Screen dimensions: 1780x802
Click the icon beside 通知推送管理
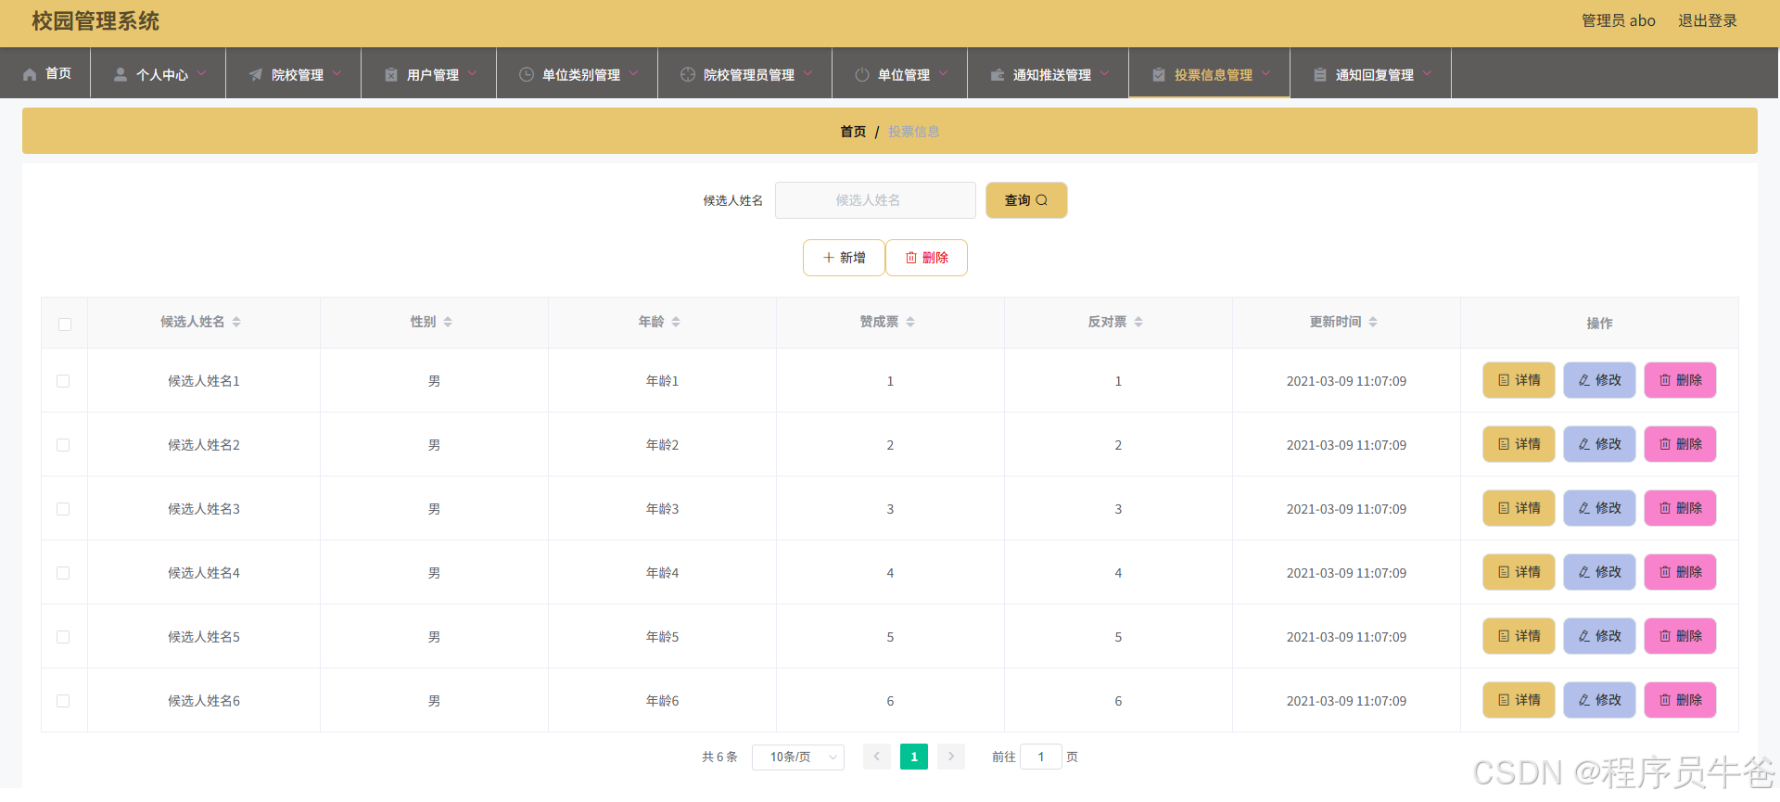[x=998, y=74]
